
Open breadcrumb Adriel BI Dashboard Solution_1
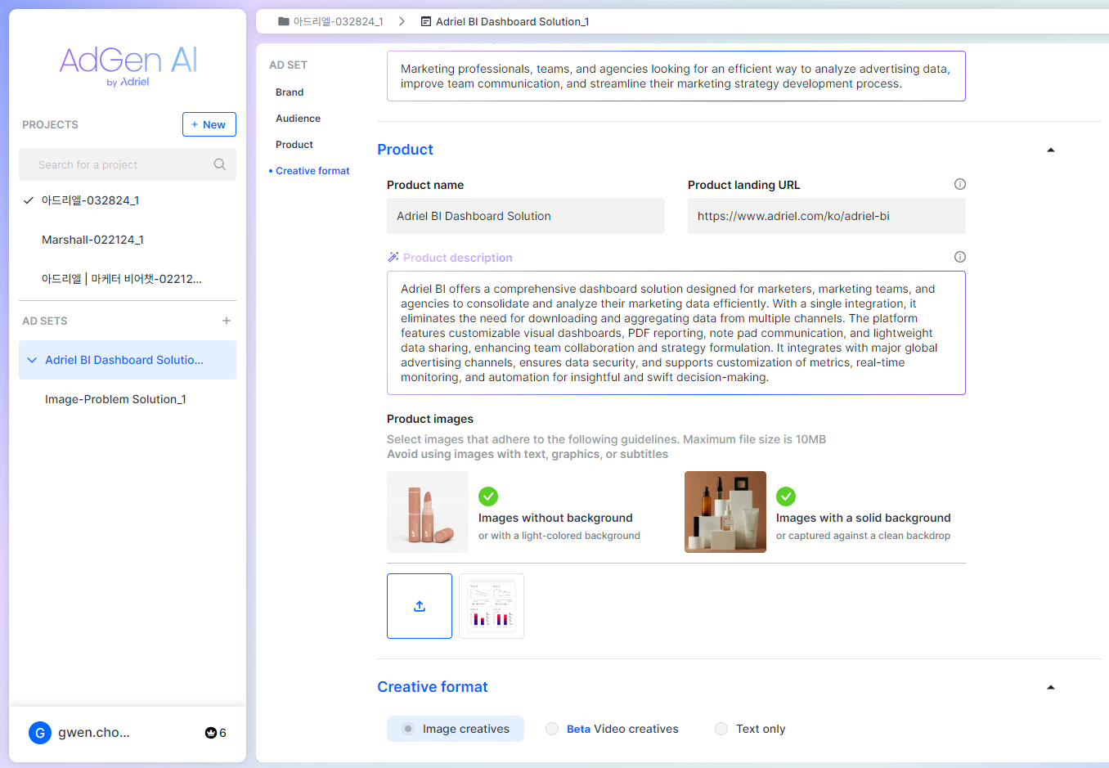click(512, 21)
